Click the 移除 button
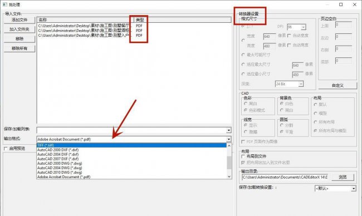The height and width of the screenshot is (216, 362). coord(19,39)
